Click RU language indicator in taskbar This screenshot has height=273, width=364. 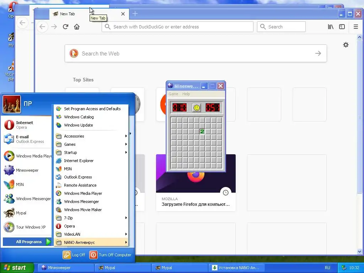click(327, 268)
